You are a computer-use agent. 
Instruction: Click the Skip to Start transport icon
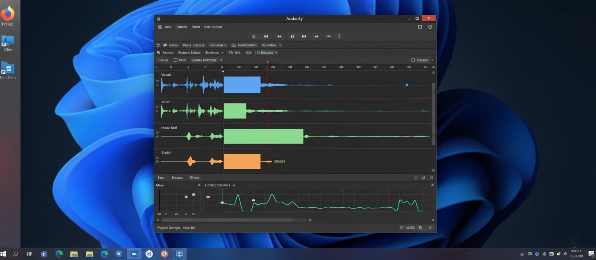pos(279,36)
